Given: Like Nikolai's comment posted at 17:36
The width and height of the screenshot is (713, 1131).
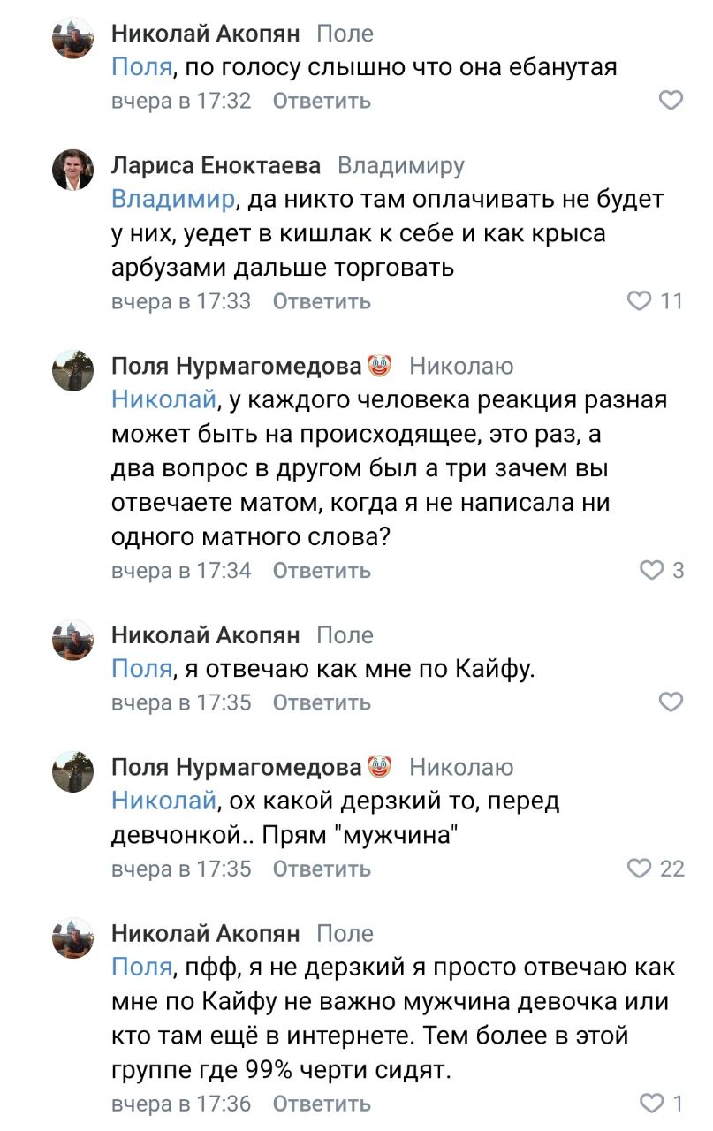Looking at the screenshot, I should (651, 1104).
